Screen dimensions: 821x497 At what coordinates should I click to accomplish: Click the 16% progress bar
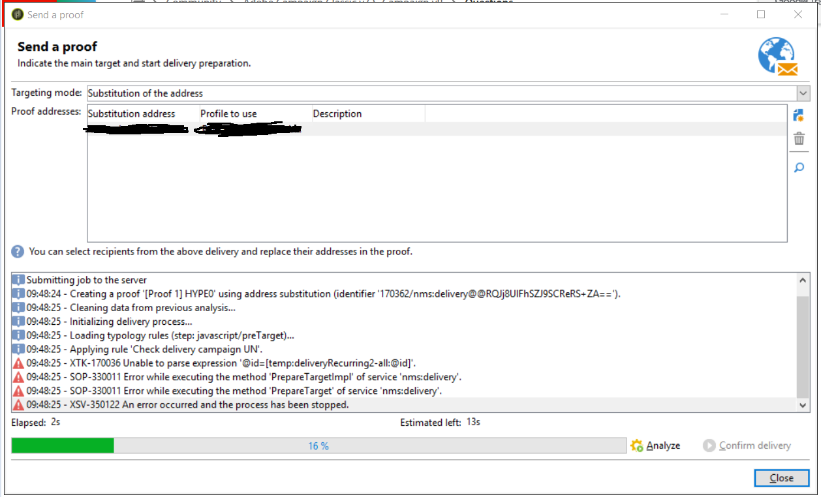point(320,445)
